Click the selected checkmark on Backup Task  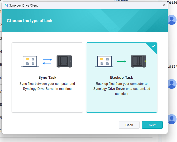pyautogui.click(x=153, y=46)
